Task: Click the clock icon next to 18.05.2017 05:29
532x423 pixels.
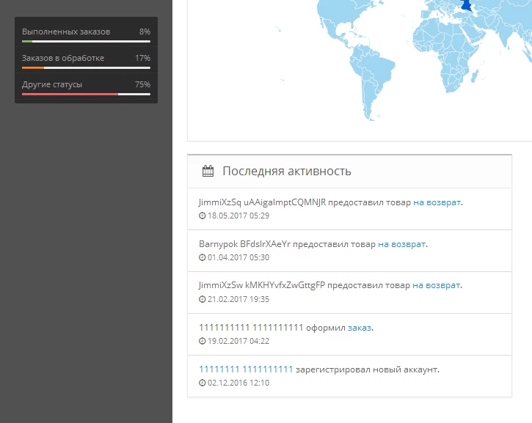Action: [x=203, y=216]
